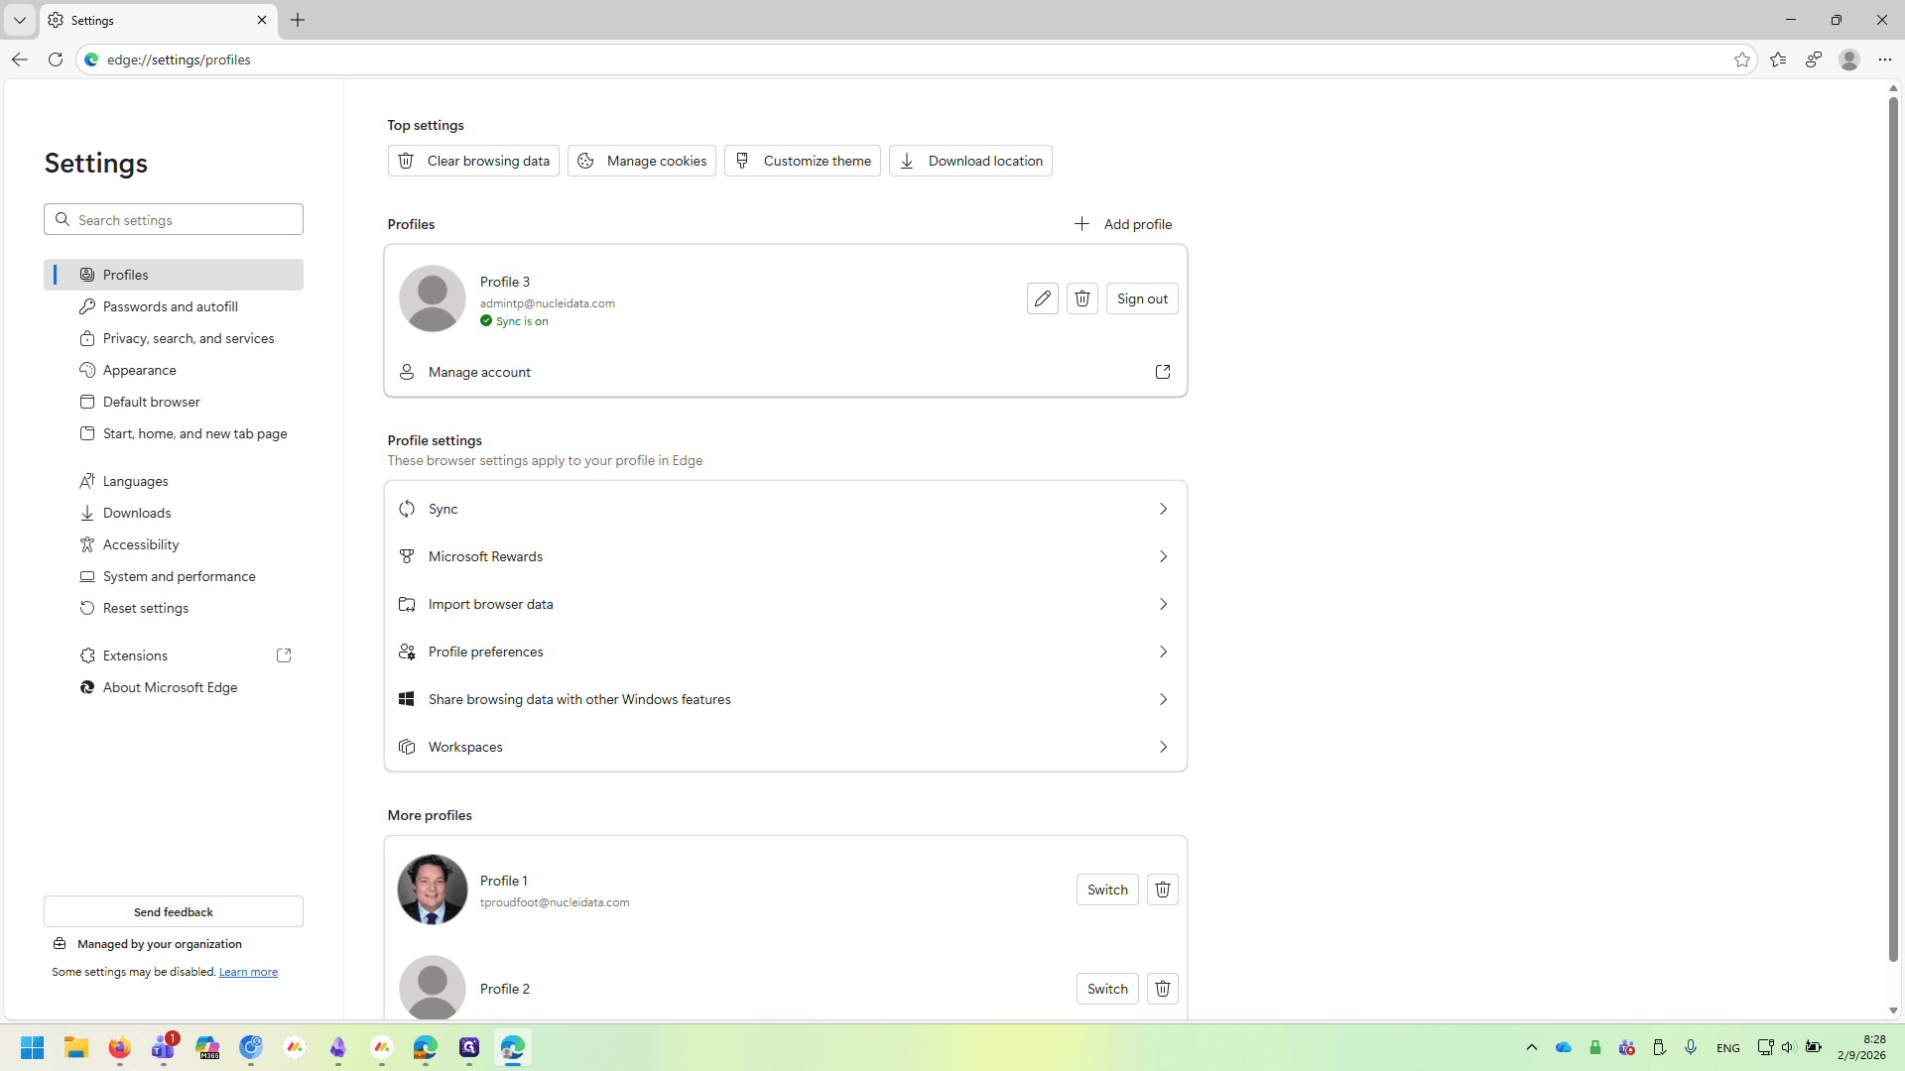1905x1071 pixels.
Task: Click the Manage cookies button
Action: (x=642, y=161)
